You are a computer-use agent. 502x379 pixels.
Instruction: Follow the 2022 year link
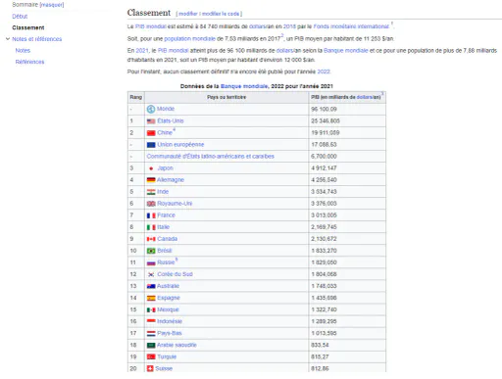click(324, 71)
